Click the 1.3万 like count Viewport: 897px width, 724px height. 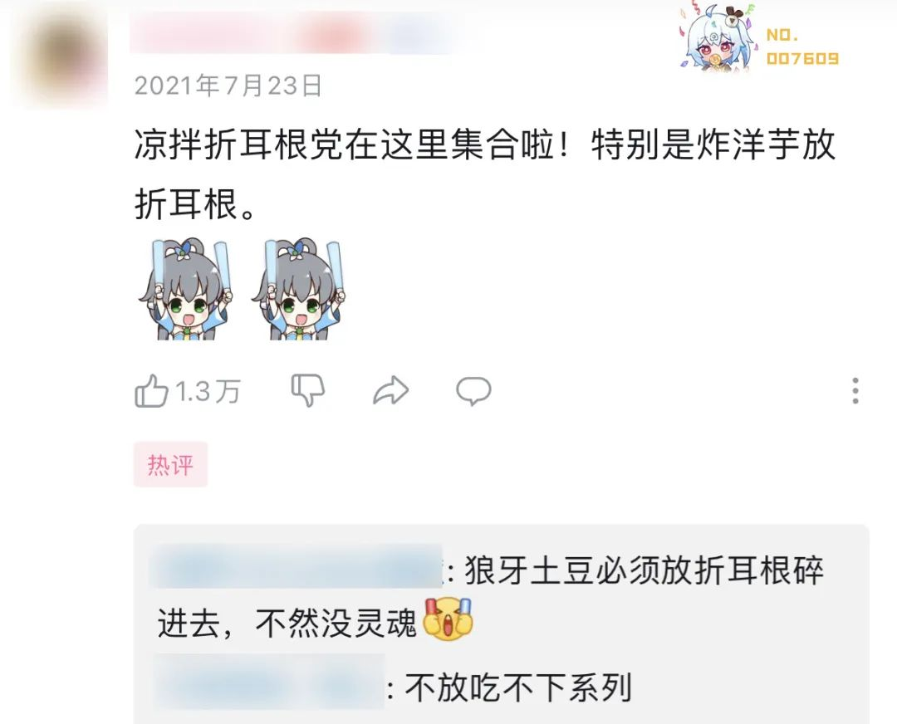208,393
